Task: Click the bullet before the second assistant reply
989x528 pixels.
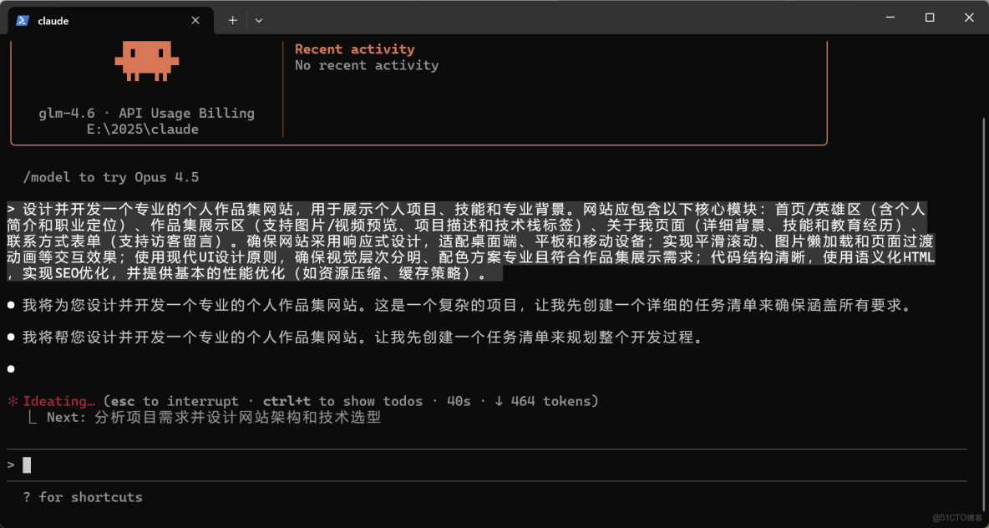Action: tap(11, 338)
